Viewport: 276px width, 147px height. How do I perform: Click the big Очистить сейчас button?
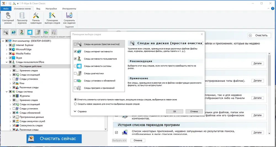coord(54,138)
